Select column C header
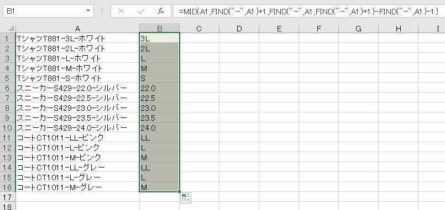The height and width of the screenshot is (210, 445). (199, 28)
